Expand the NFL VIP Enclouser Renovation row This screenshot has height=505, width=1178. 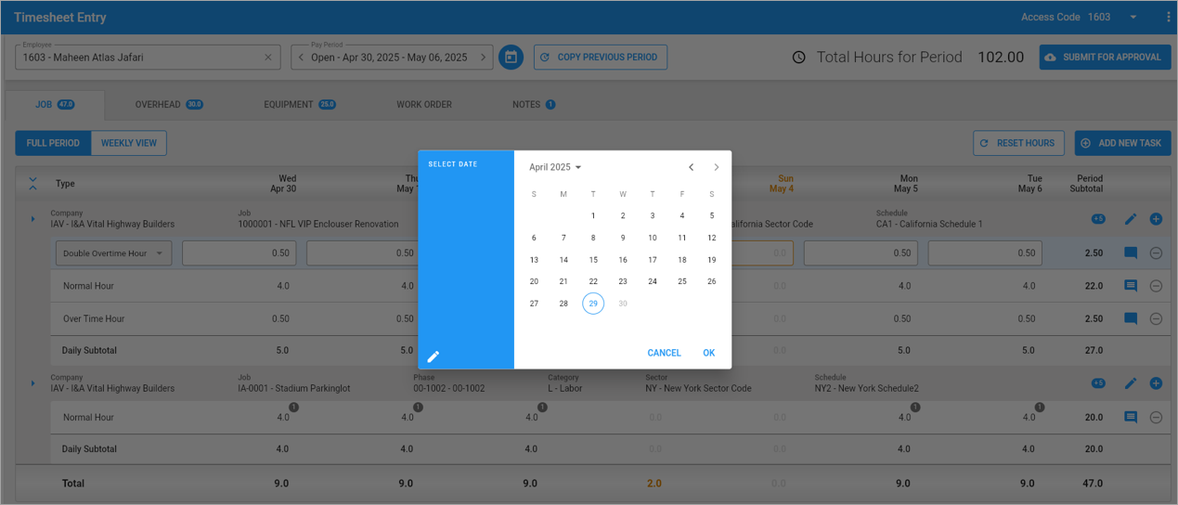click(x=32, y=219)
